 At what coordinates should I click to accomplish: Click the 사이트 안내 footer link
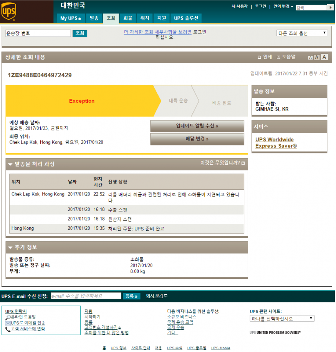[x=141, y=348]
